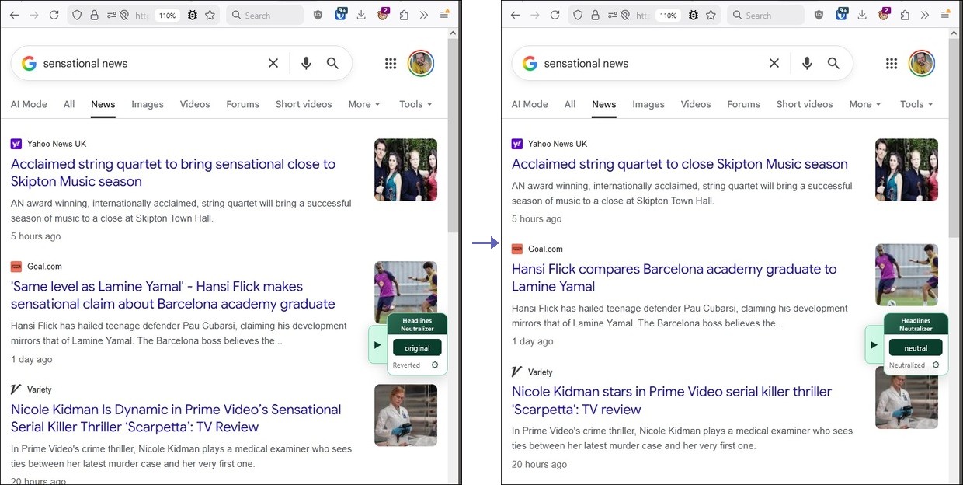The height and width of the screenshot is (485, 963).
Task: Open the Google apps grid icon
Action: [391, 63]
